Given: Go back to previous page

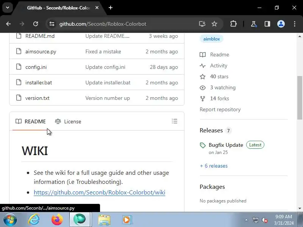Looking at the screenshot, I should click(8, 24).
